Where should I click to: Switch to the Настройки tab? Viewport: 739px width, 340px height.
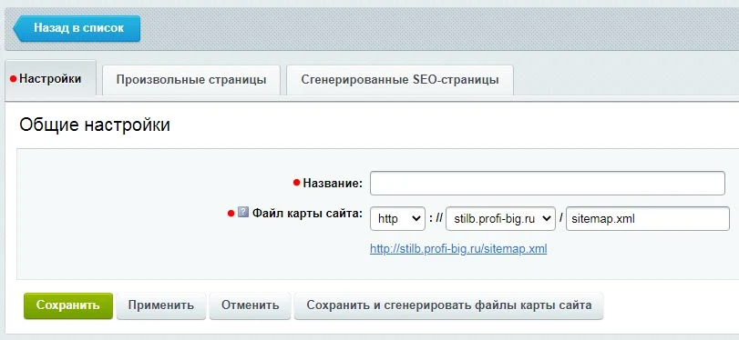50,78
